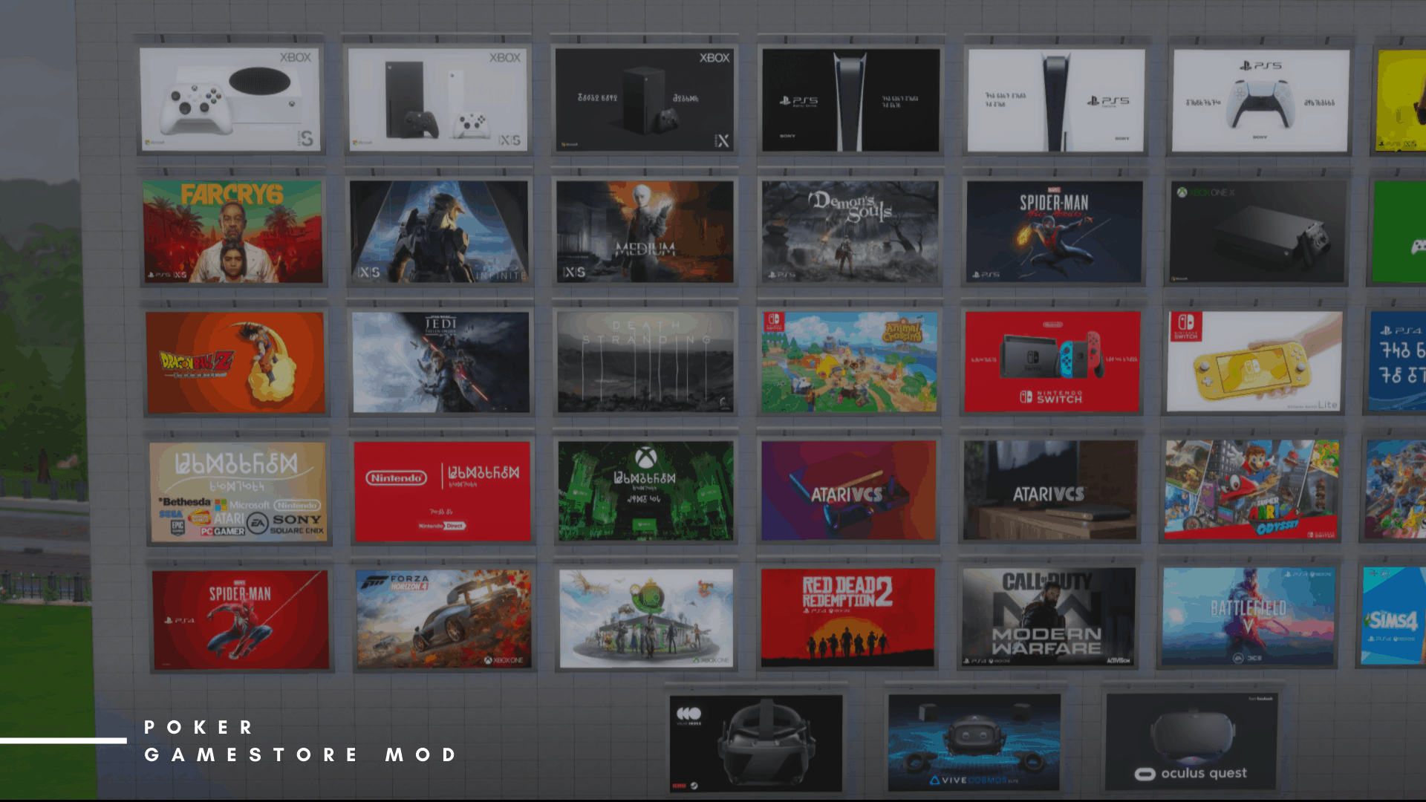Viewport: 1426px width, 802px height.
Task: Click the red Nintendo Switch console poster
Action: coord(1052,362)
